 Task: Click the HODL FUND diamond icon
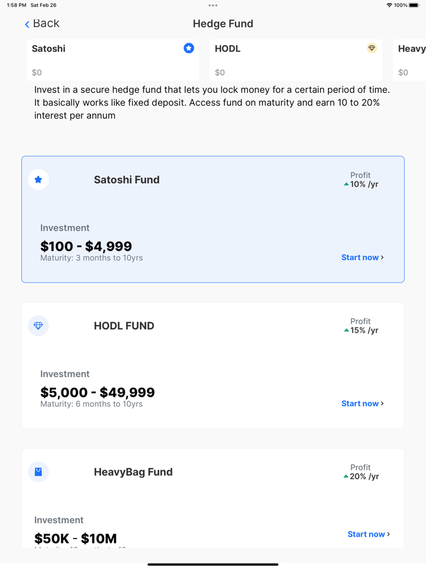38,326
